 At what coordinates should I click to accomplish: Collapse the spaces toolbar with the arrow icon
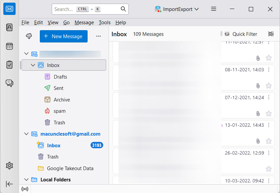point(9,184)
